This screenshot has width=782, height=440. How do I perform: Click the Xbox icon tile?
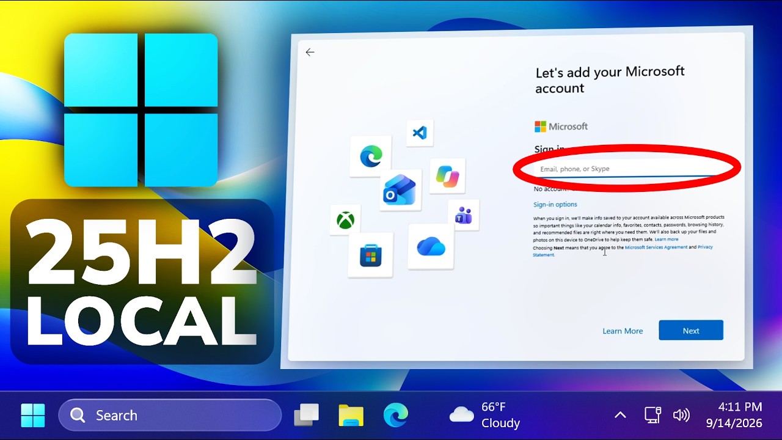(345, 219)
